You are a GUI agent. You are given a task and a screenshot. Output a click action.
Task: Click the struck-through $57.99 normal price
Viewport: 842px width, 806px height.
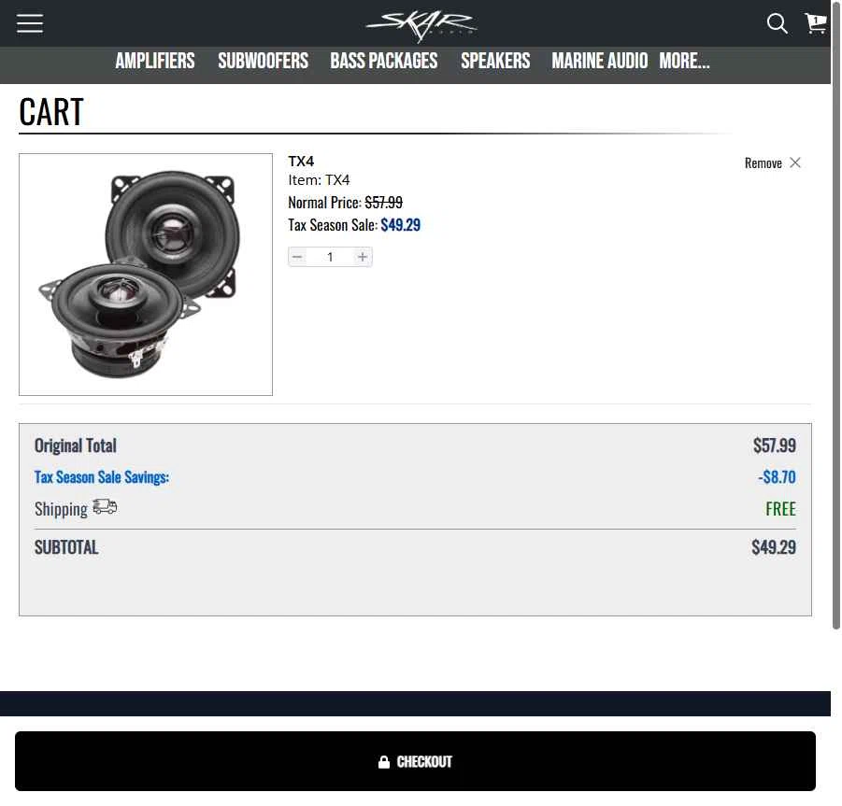[x=383, y=203]
